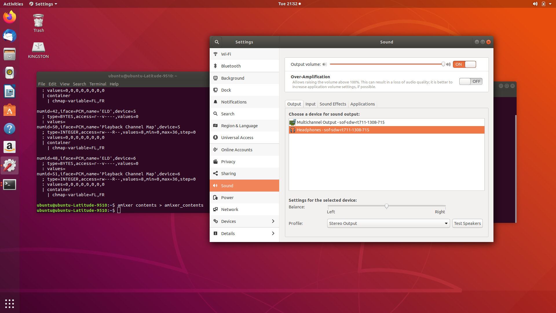This screenshot has width=556, height=313.
Task: Open Online Accounts settings
Action: click(244, 150)
